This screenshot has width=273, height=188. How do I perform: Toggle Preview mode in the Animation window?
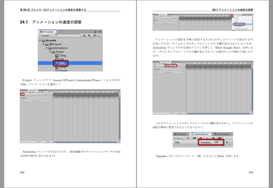(x=179, y=138)
